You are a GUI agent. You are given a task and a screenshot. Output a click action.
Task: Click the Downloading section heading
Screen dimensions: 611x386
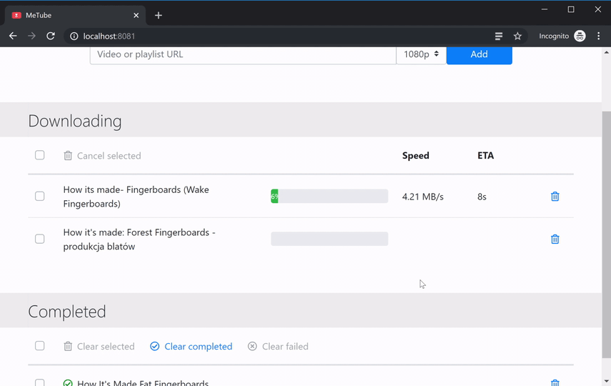pos(75,121)
